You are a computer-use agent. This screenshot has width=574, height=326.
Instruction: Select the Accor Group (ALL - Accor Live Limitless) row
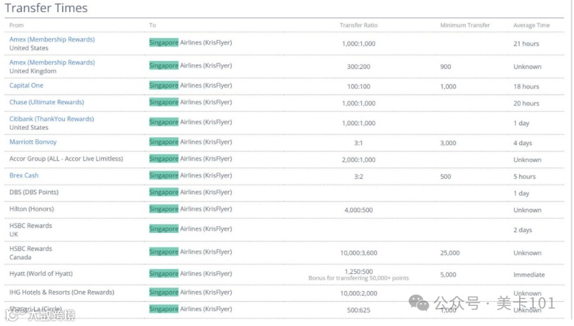[66, 159]
